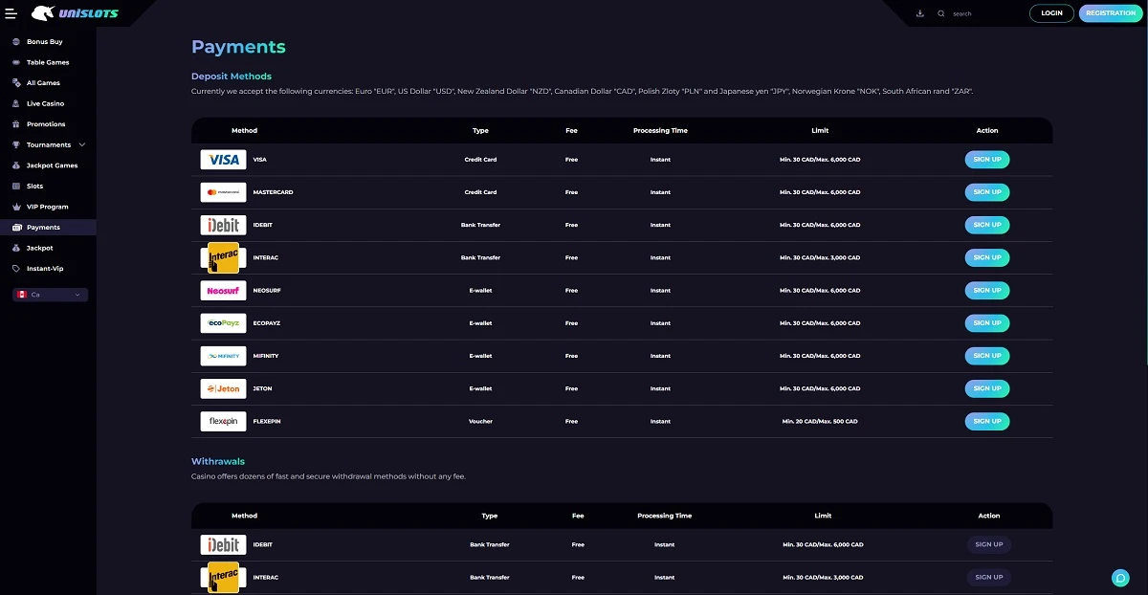Select Payments in the sidebar
Viewport: 1148px width, 595px height.
point(48,228)
